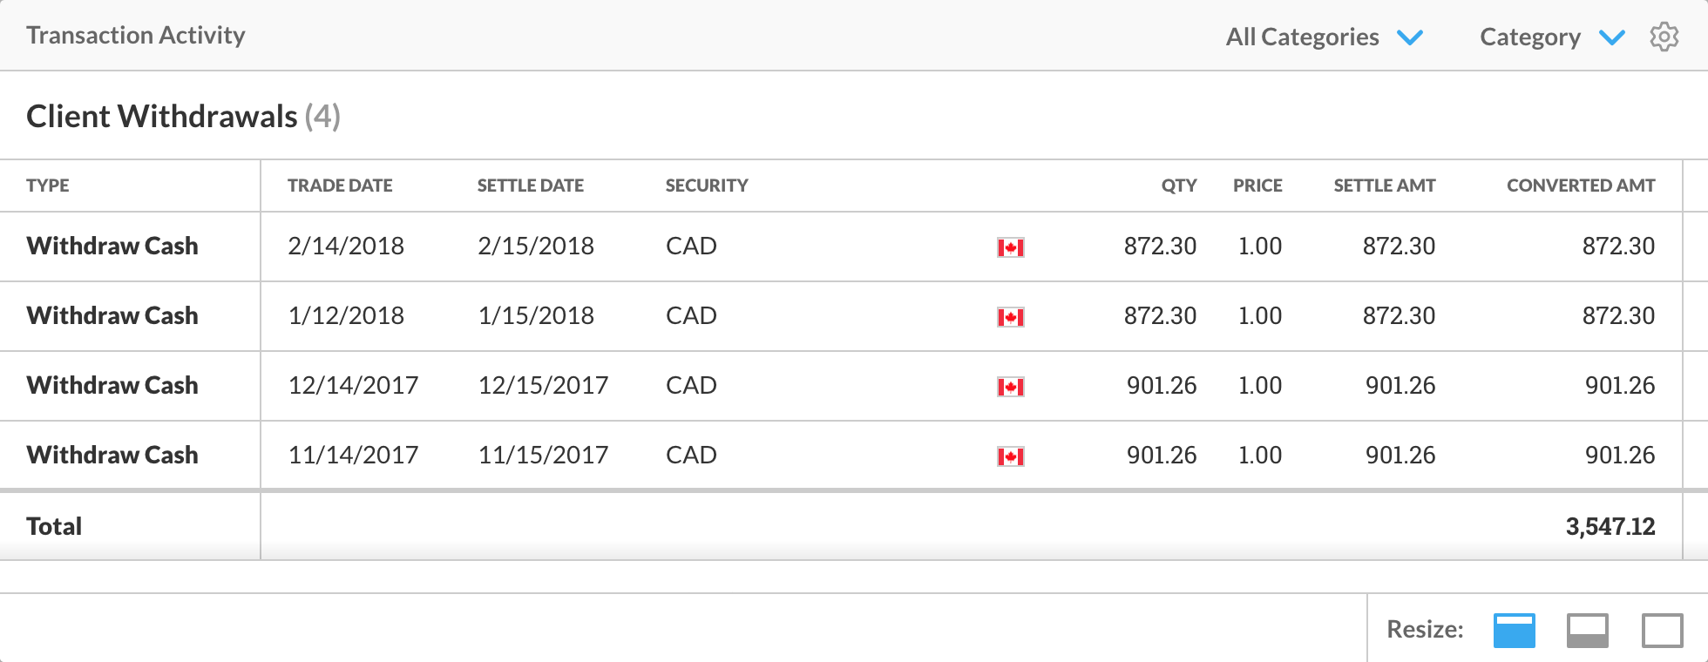This screenshot has width=1708, height=662.
Task: Click the Canadian flag on the 1/12/2018 row
Action: 1008,316
